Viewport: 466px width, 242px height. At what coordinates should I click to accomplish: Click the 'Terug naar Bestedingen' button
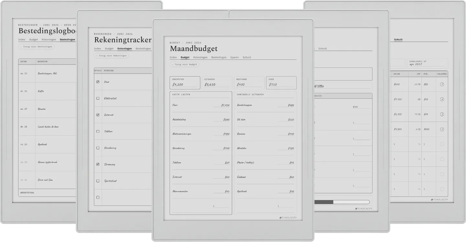(x=36, y=47)
